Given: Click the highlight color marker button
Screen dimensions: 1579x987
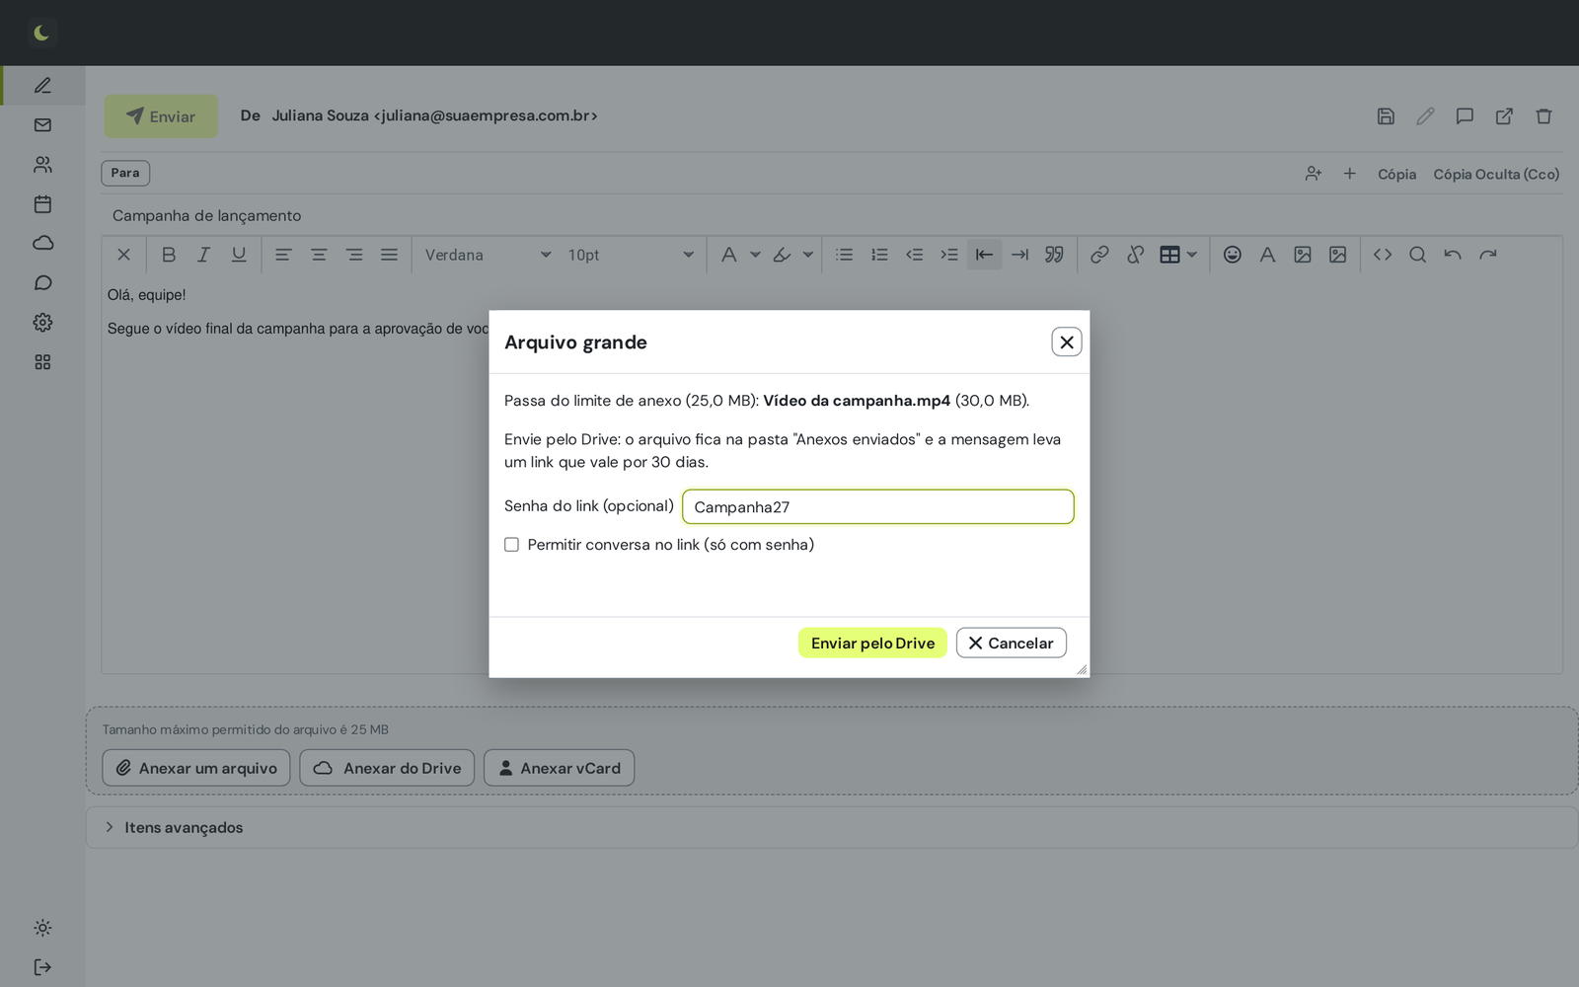Looking at the screenshot, I should click(782, 255).
